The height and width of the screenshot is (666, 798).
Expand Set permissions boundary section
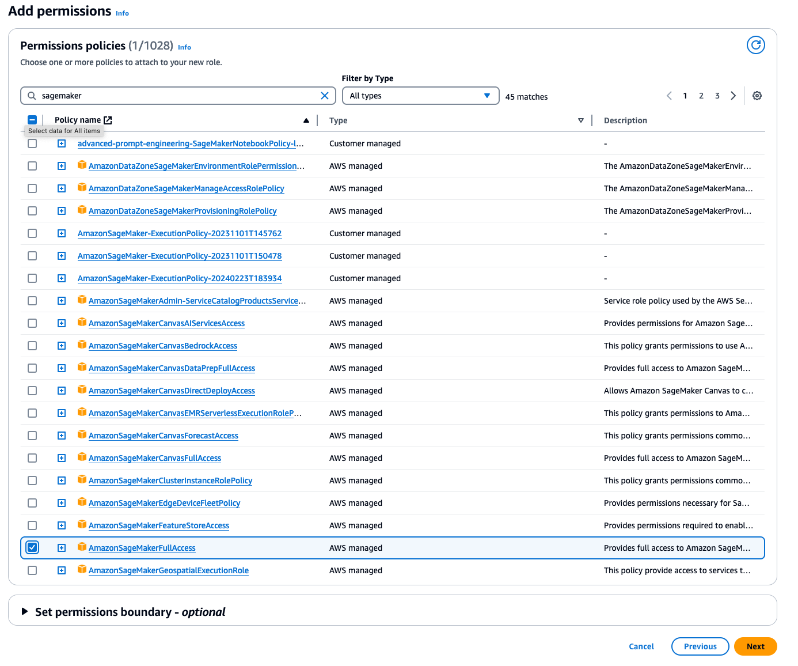click(25, 611)
